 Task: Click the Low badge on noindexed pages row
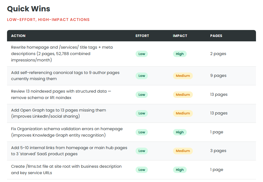[x=141, y=94]
